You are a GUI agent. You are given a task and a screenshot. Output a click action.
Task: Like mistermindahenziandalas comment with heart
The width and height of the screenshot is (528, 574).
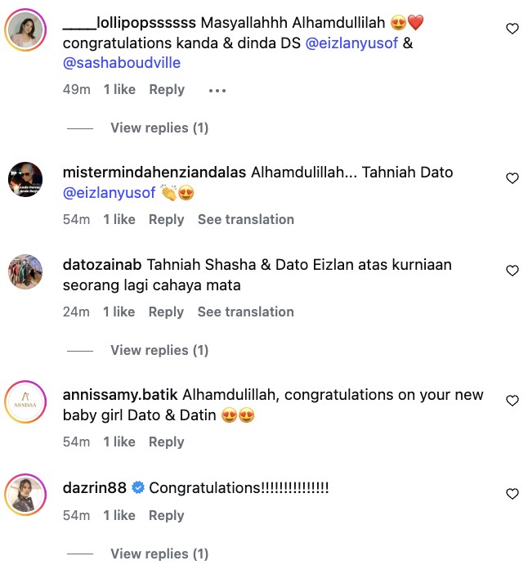click(512, 178)
